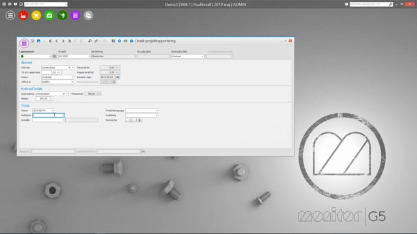The height and width of the screenshot is (234, 417).
Task: Click the Tid att rapportera input
Action: [x=51, y=72]
